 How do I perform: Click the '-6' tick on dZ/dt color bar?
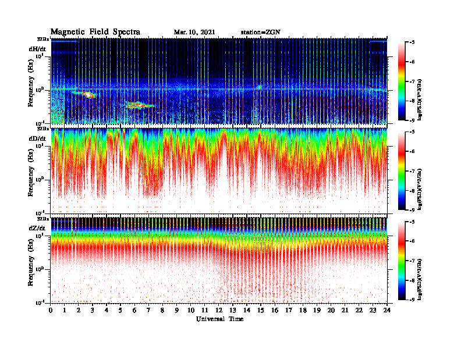[x=412, y=241]
